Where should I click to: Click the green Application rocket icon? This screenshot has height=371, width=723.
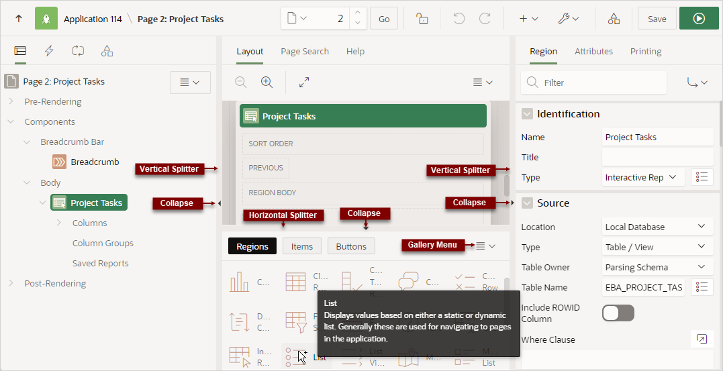point(46,18)
